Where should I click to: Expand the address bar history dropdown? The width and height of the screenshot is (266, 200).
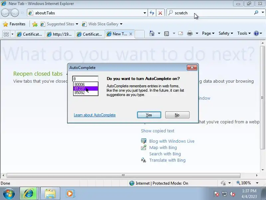point(145,13)
